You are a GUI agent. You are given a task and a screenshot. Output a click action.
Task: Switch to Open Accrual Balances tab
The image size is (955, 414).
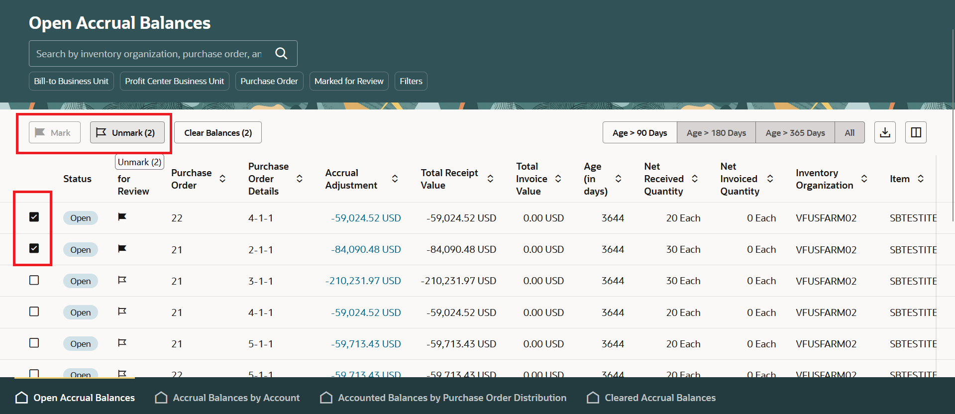click(75, 397)
